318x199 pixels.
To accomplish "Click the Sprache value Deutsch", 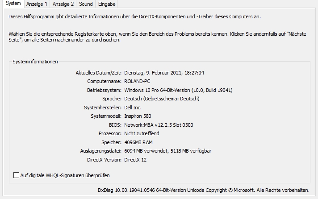I will pos(162,99).
